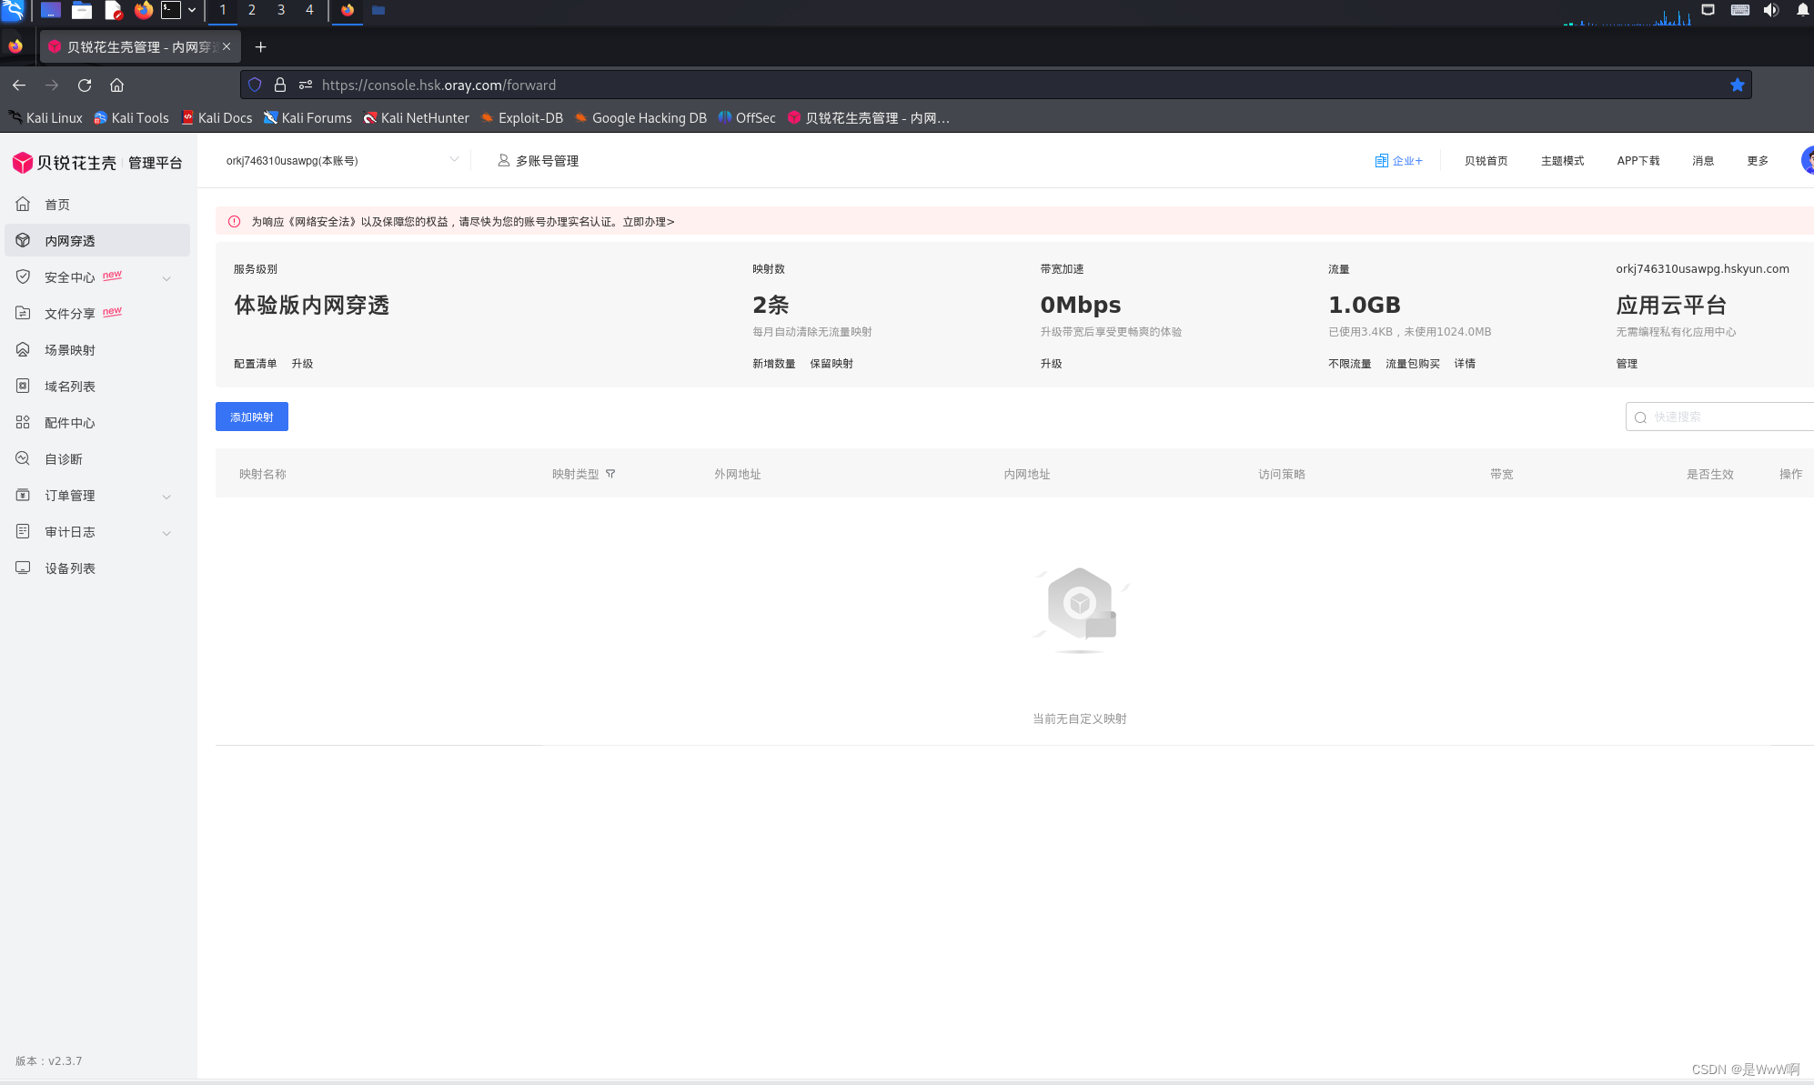1814x1085 pixels.
Task: Open 首页 home icon in sidebar
Action: click(24, 205)
